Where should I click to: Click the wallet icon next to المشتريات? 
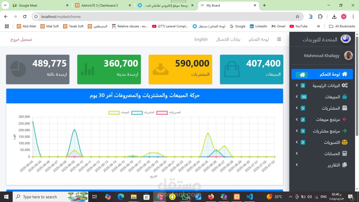pos(345,108)
